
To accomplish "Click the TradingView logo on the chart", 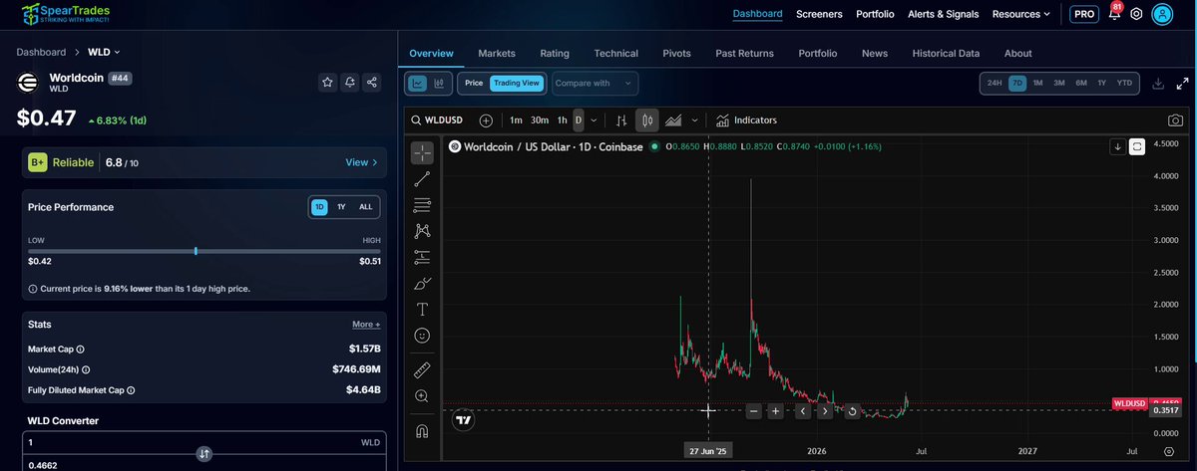I will pyautogui.click(x=463, y=421).
